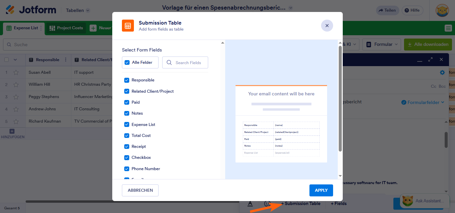
Task: Uncheck the Alle Felder checkbox
Action: point(127,62)
